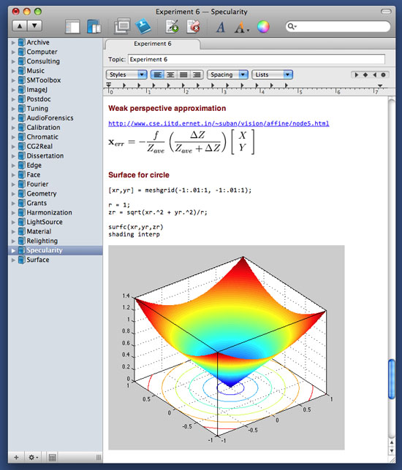402x470 pixels.
Task: Align text right
Action: coord(197,74)
